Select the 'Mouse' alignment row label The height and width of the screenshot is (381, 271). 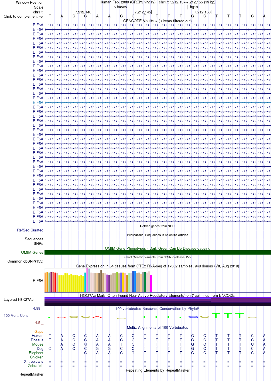pos(38,344)
